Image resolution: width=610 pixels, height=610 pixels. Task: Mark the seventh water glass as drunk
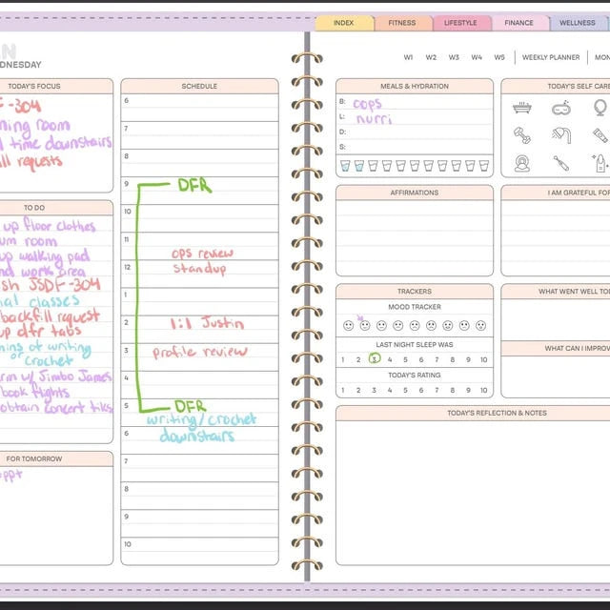pos(428,166)
